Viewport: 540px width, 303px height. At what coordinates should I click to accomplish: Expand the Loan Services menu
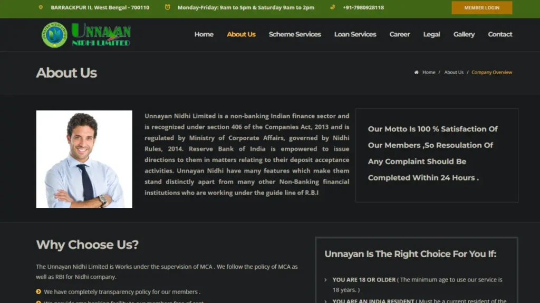tap(355, 34)
